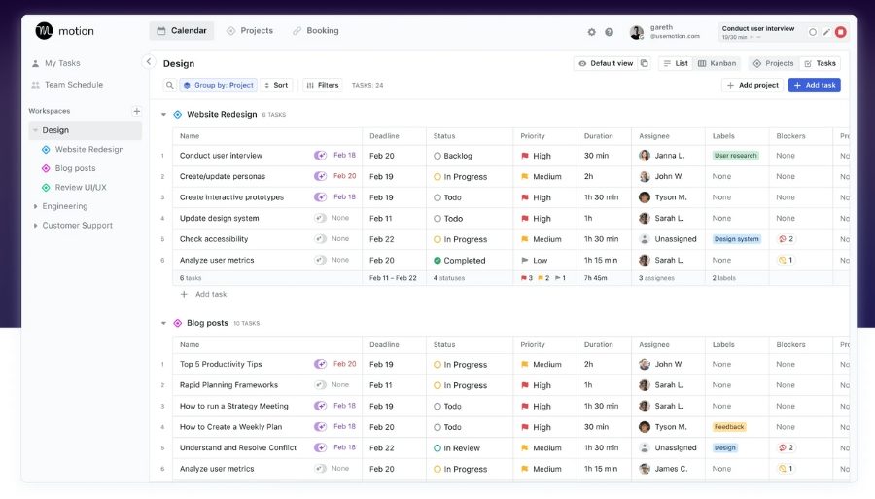Toggle Todo status of How to Create a Weekly Plan

437,427
